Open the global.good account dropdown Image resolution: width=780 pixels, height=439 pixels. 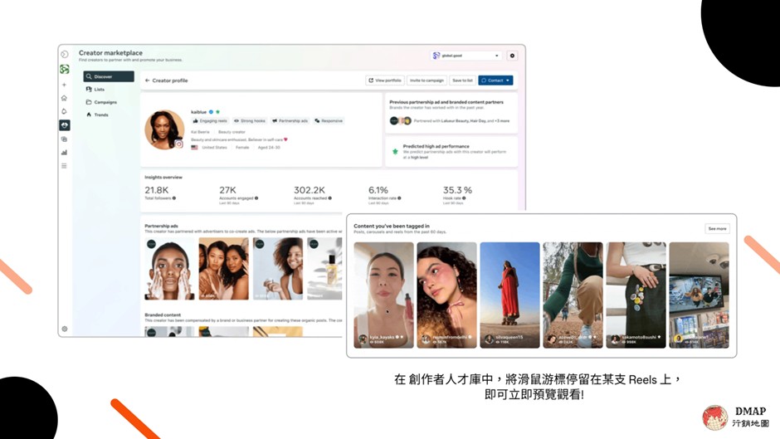click(x=466, y=56)
